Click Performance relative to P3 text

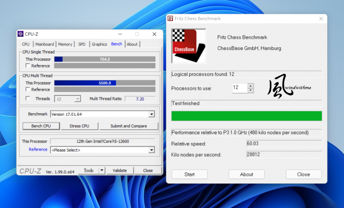240,133
